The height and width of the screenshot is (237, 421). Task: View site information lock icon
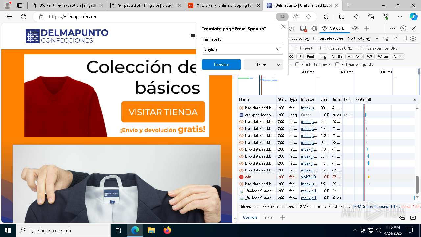[41, 17]
